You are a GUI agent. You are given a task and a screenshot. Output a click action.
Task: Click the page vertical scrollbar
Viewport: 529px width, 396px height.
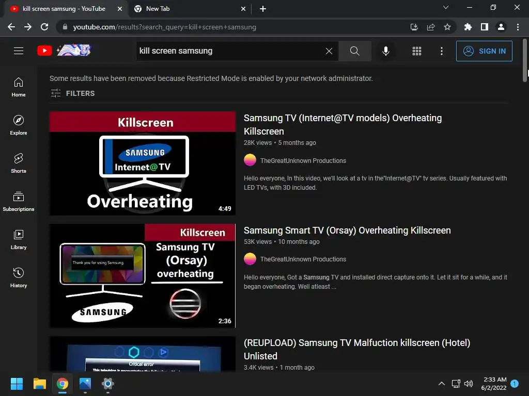(525, 61)
